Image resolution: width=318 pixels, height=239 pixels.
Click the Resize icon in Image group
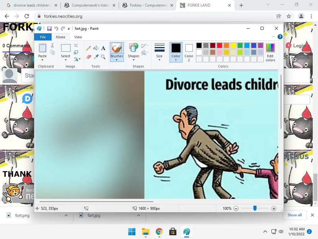(x=76, y=52)
